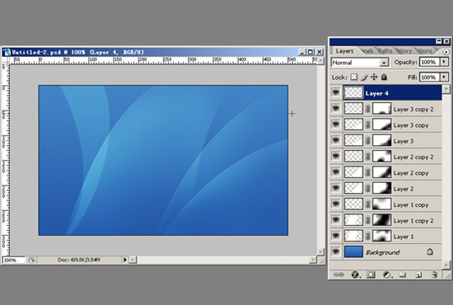Image resolution: width=453 pixels, height=305 pixels.
Task: Click the lock position move icon
Action: [374, 77]
